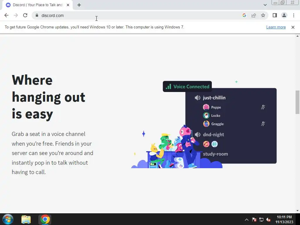The width and height of the screenshot is (300, 225).
Task: Click the Action Center flag icon
Action: point(254,220)
